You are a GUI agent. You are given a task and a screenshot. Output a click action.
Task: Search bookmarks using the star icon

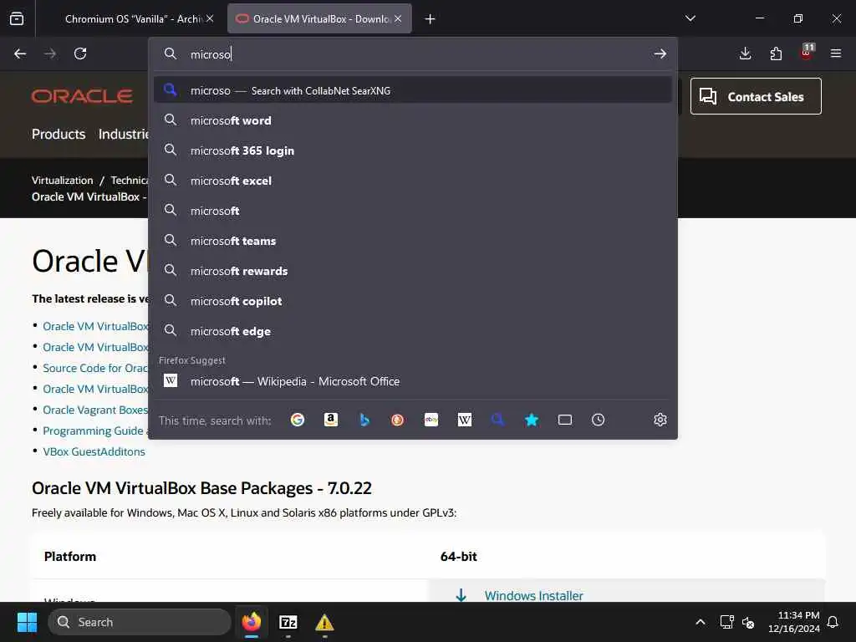coord(531,420)
